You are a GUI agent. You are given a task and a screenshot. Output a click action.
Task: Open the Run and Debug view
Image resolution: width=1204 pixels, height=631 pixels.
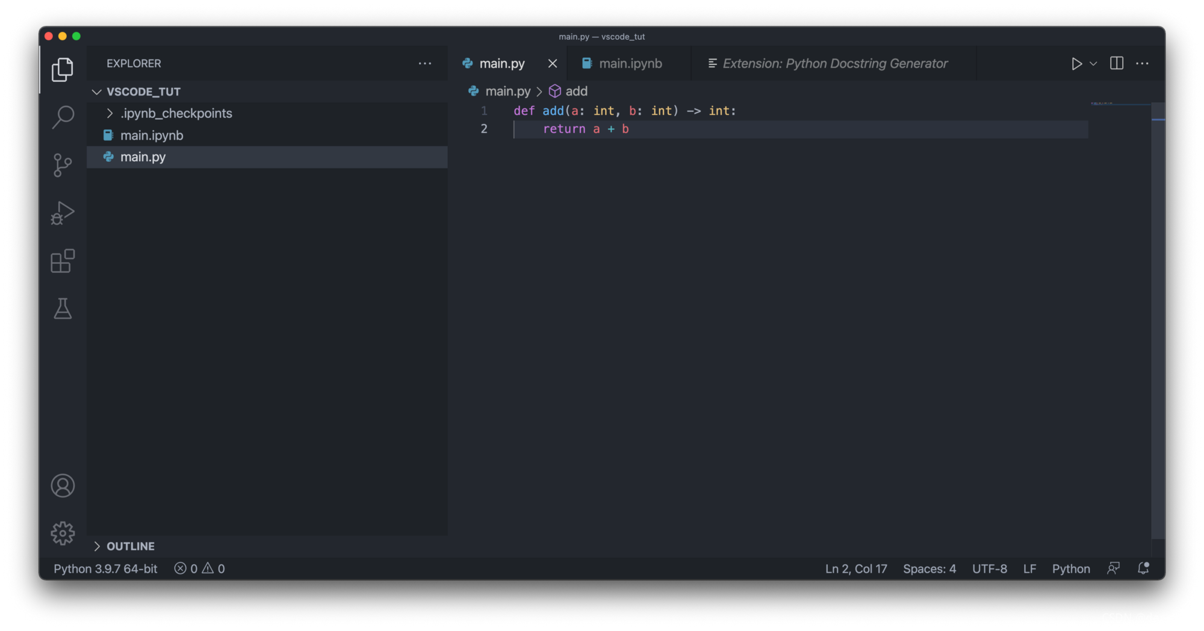63,213
